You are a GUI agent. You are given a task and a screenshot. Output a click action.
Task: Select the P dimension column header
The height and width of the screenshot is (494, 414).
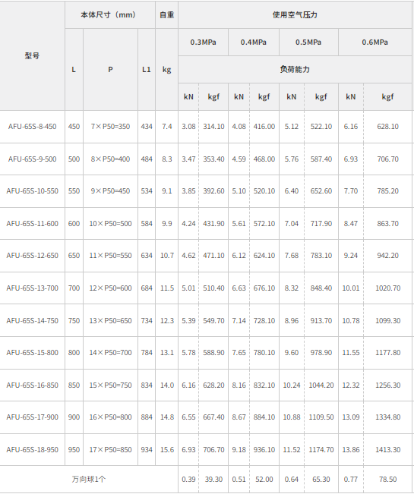pos(110,70)
